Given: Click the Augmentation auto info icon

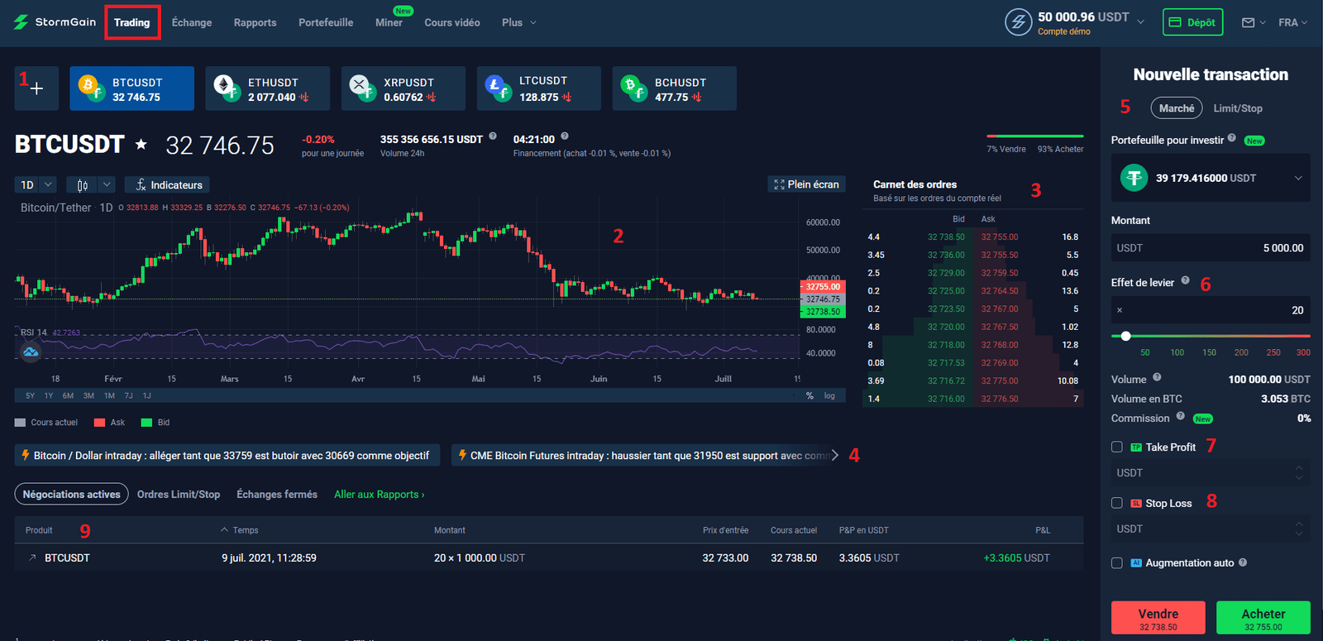Looking at the screenshot, I should click(x=1243, y=562).
